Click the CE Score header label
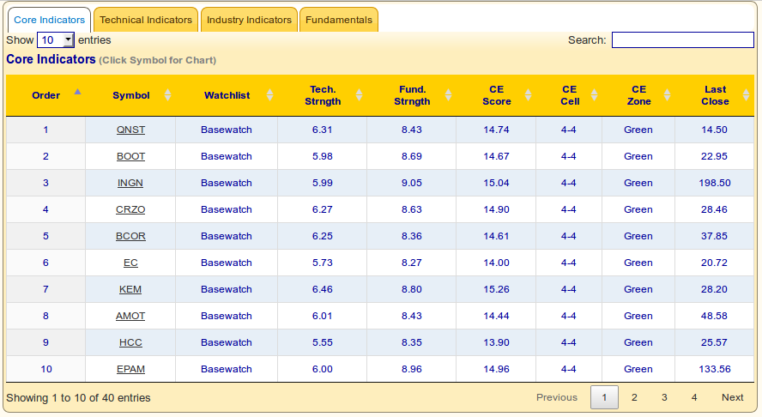 [x=496, y=95]
